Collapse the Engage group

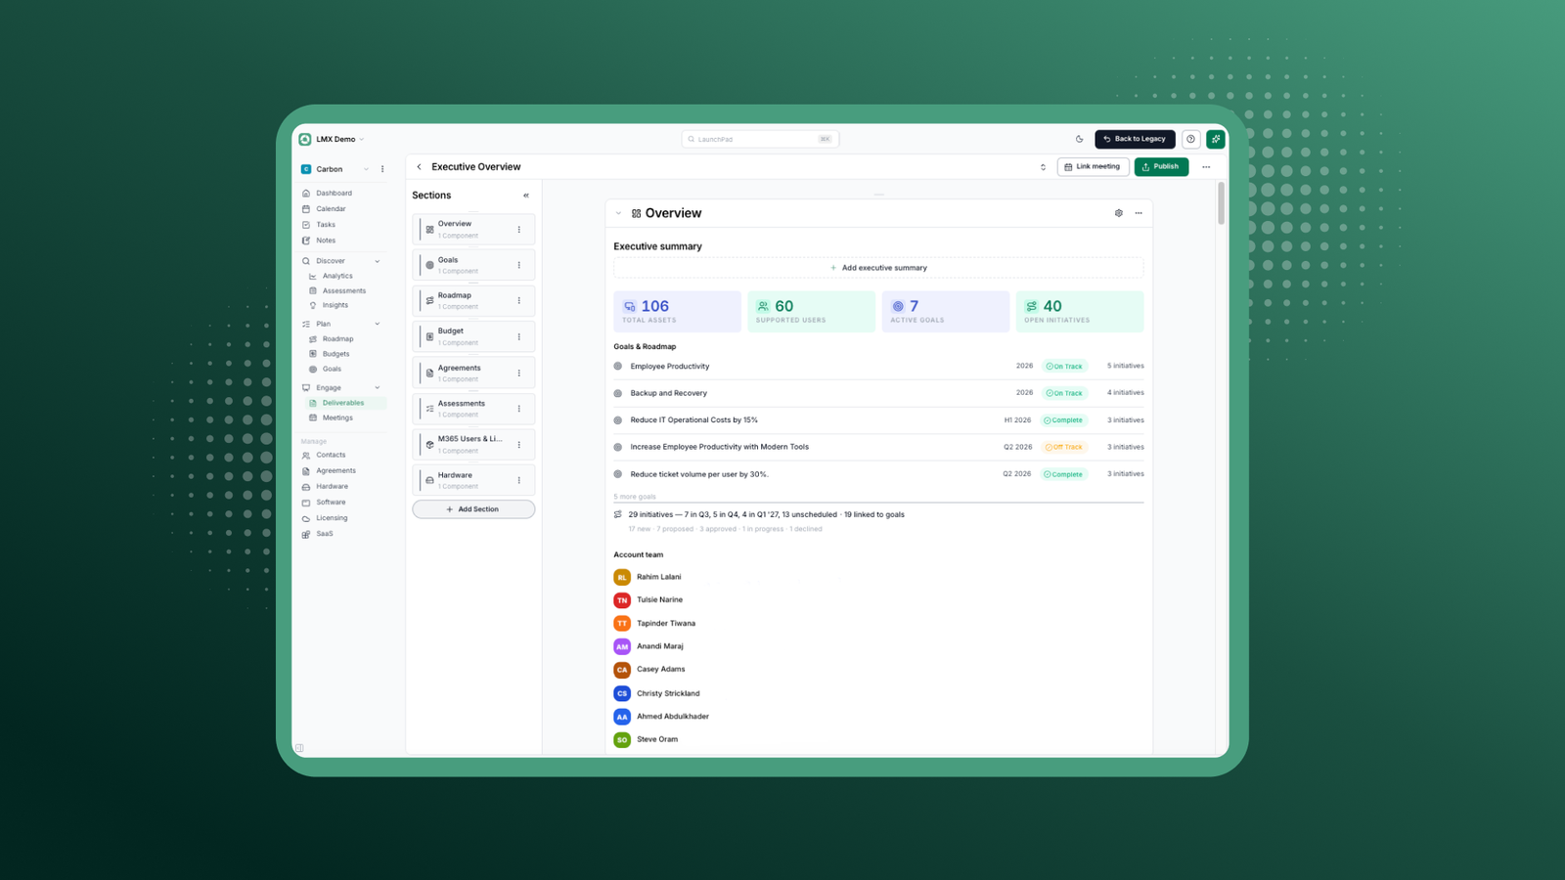[x=378, y=388]
